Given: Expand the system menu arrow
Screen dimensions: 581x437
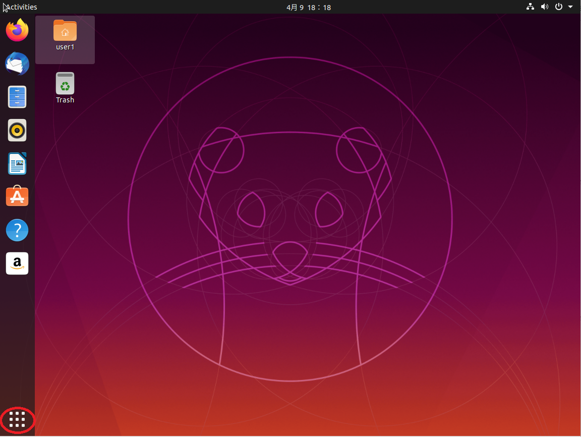Looking at the screenshot, I should tap(570, 7).
